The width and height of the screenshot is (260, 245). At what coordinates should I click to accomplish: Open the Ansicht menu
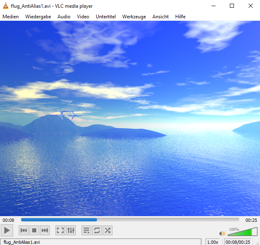(161, 17)
